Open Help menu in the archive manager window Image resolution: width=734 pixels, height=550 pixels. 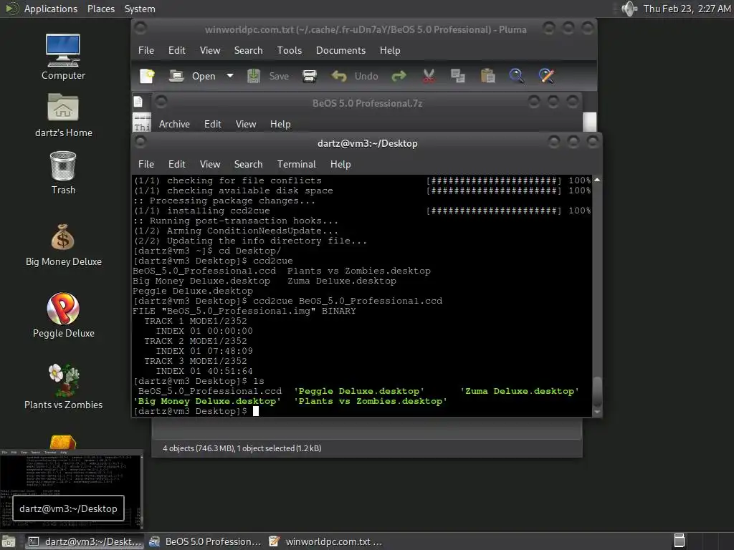pyautogui.click(x=280, y=124)
